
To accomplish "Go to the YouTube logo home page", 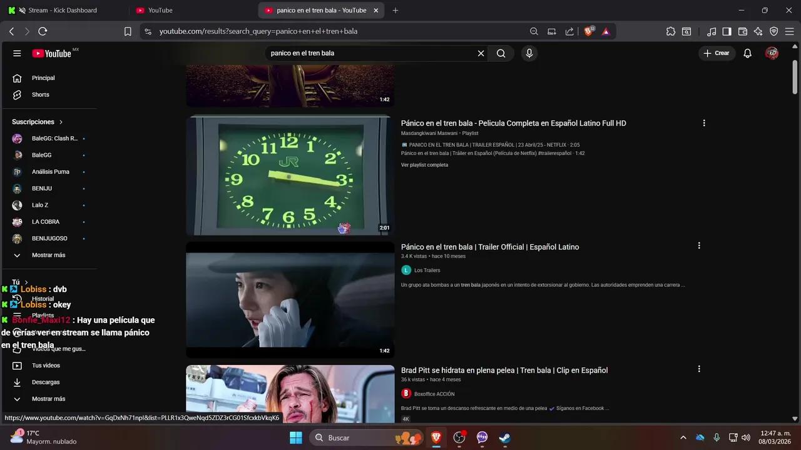I will click(x=52, y=53).
